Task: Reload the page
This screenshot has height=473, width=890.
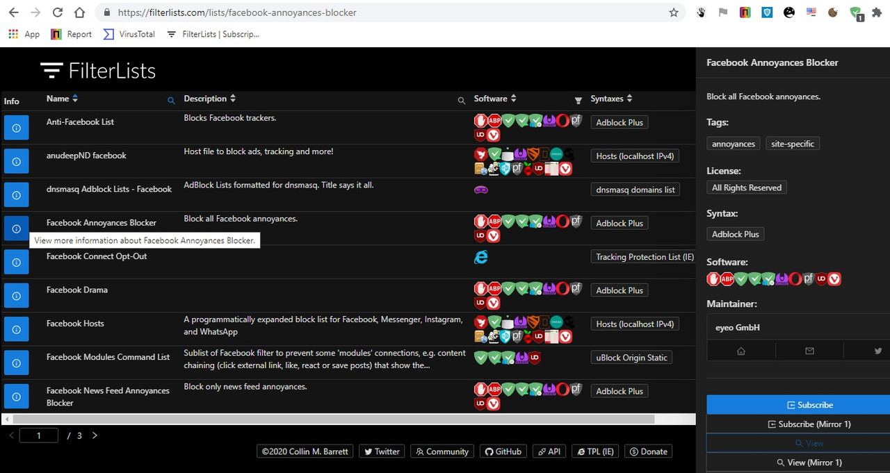Action: (x=58, y=13)
